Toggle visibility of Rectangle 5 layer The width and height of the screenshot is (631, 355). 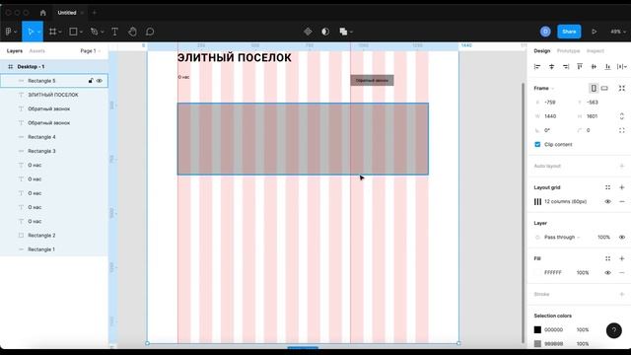[100, 81]
